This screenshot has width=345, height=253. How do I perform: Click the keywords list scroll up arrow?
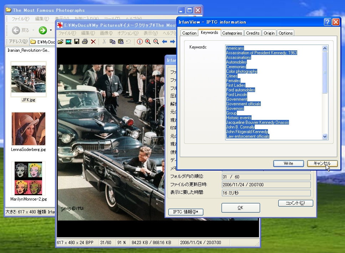pos(325,48)
